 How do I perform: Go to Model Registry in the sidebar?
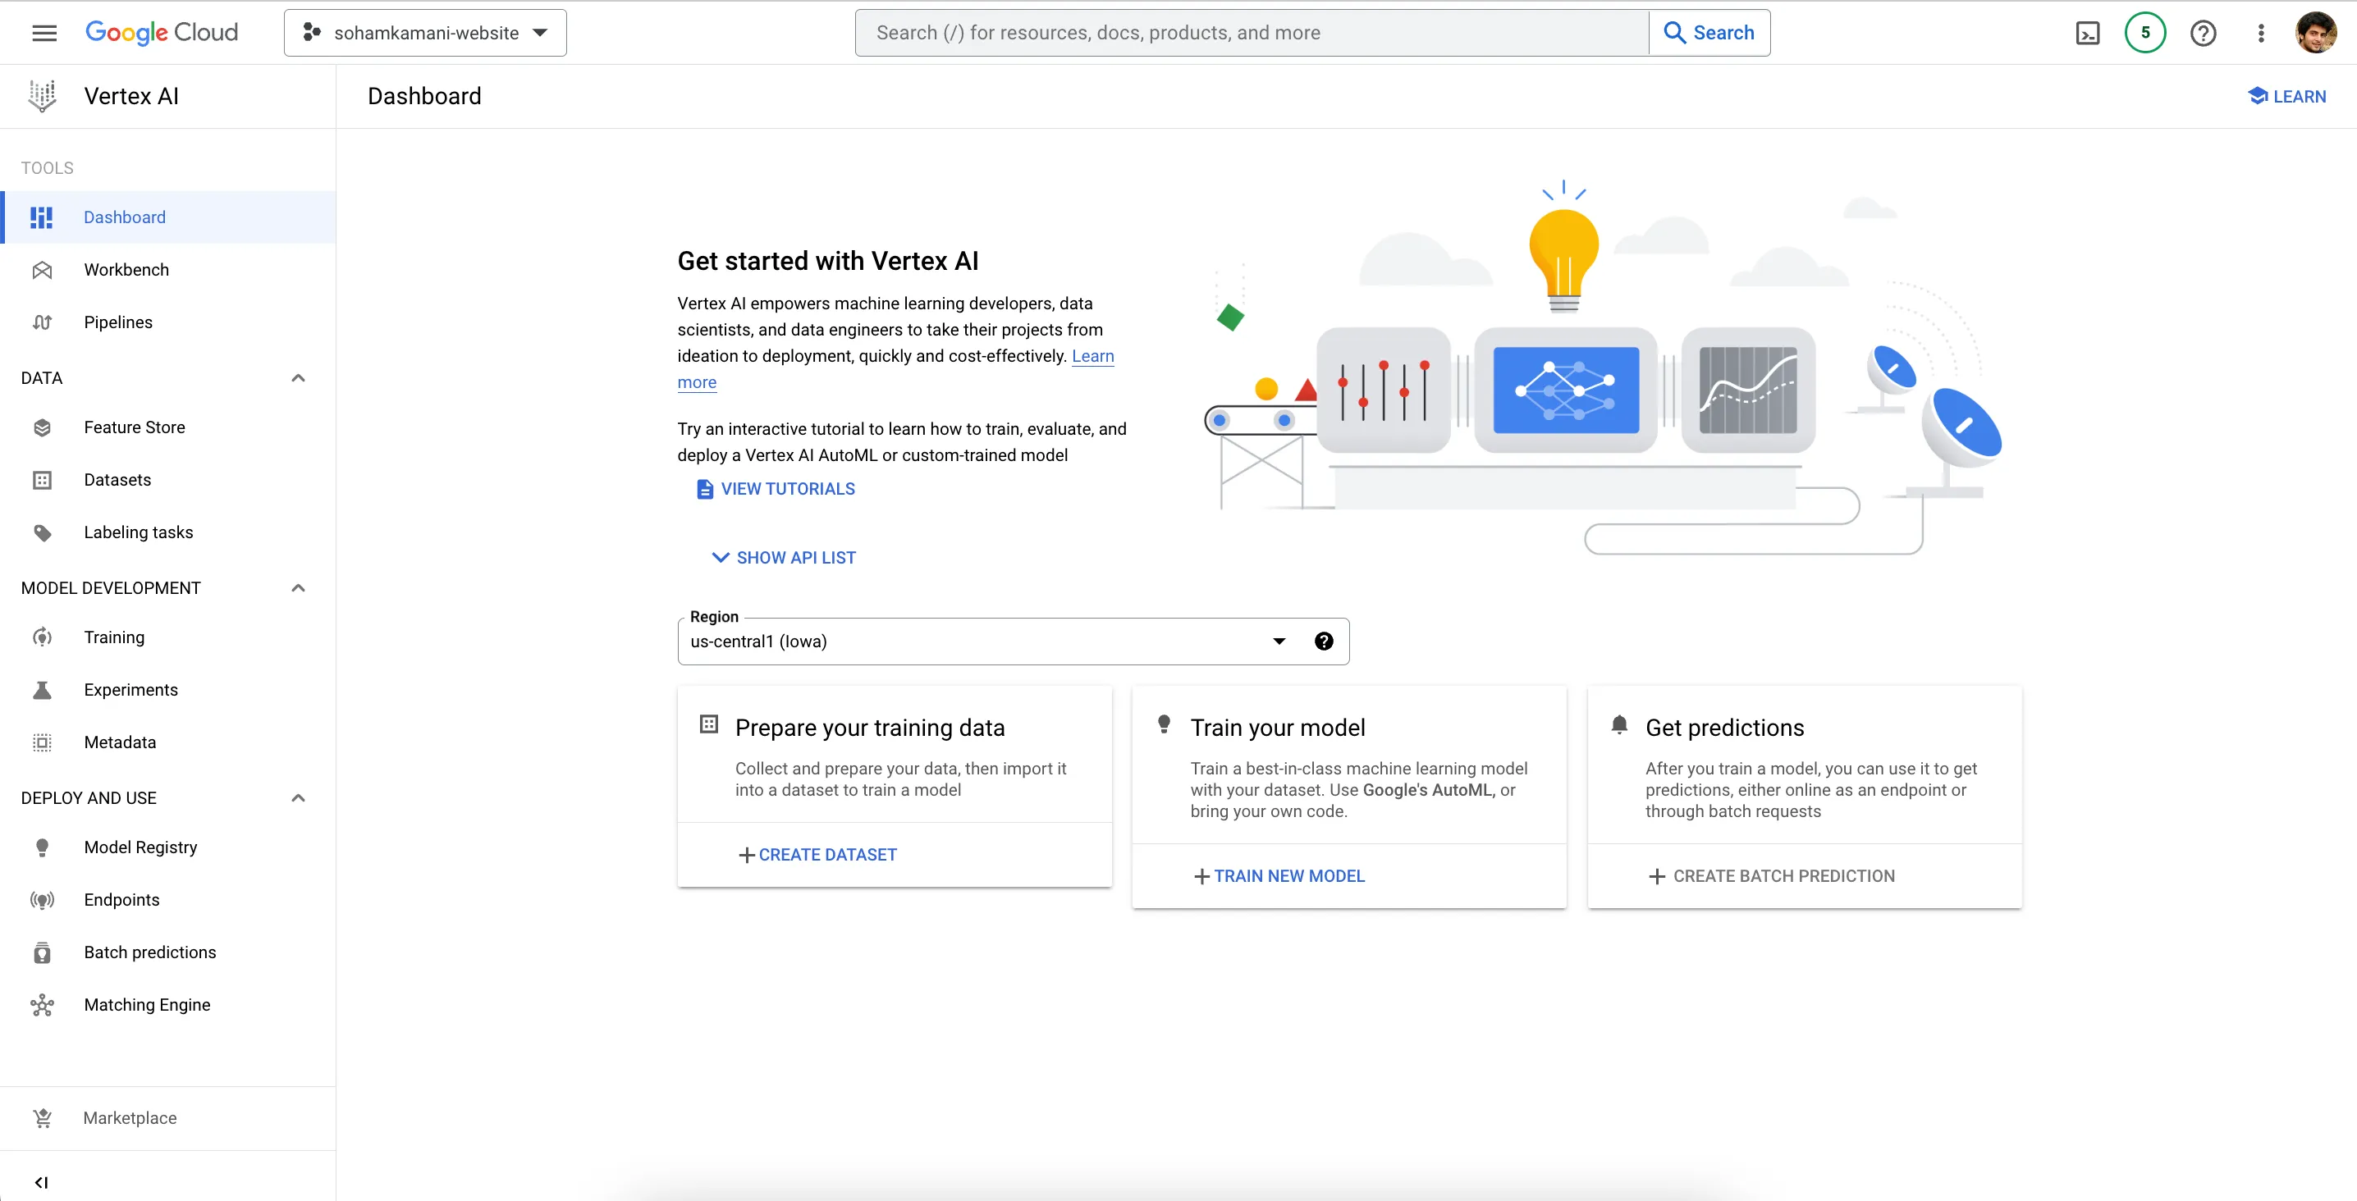pyautogui.click(x=140, y=847)
